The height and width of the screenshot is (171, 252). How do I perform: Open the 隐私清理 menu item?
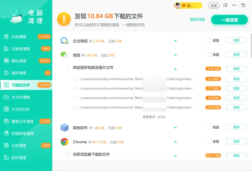(26, 61)
